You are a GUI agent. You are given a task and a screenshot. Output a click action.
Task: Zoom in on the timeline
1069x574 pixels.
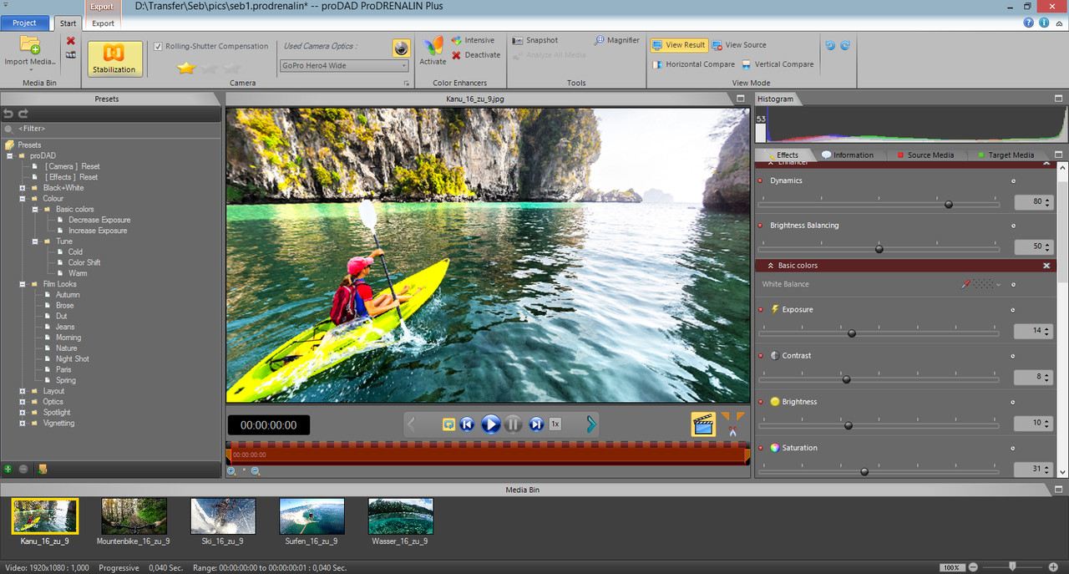pyautogui.click(x=231, y=471)
